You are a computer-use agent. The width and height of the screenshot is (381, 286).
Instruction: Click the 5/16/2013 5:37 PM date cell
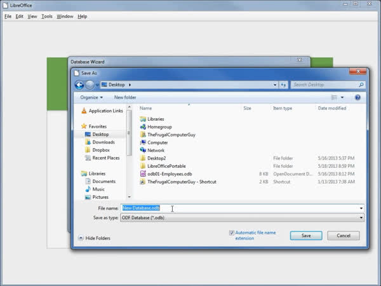point(336,158)
